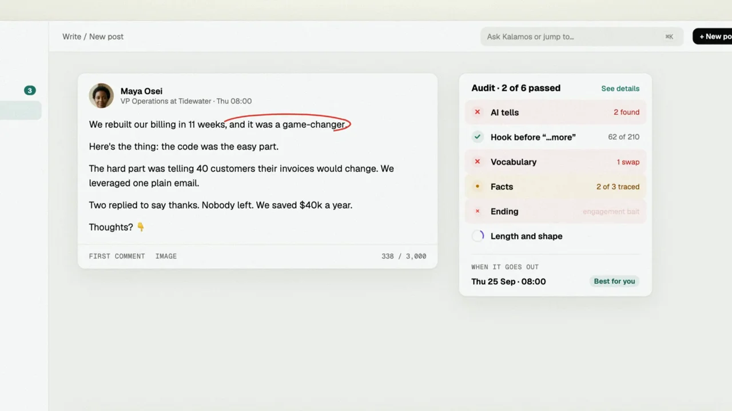Select the AI tells audit row label
The image size is (732, 411).
504,112
